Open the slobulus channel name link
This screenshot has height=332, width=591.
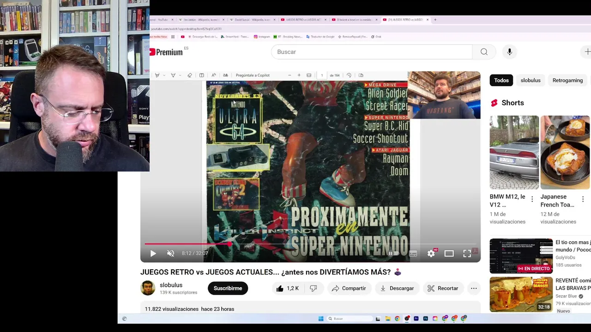[x=171, y=285]
